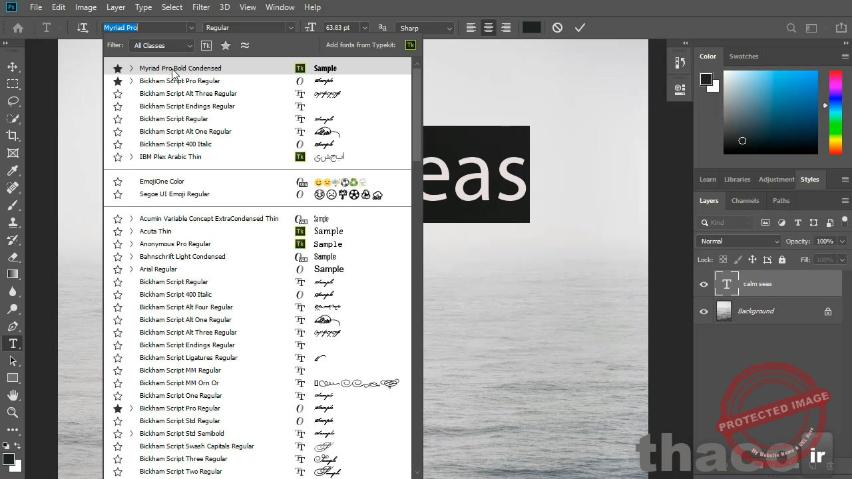Image resolution: width=852 pixels, height=479 pixels.
Task: Click the toggle text orientation icon in options bar
Action: pyautogui.click(x=82, y=27)
